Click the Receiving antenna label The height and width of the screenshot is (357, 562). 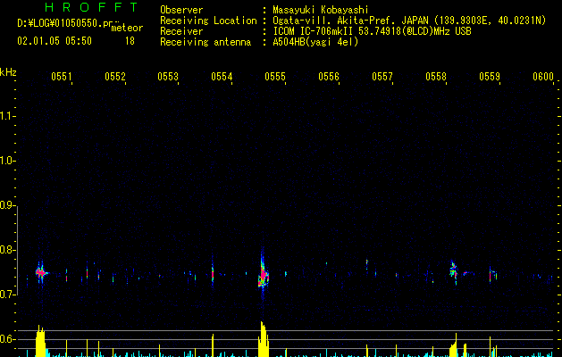206,42
